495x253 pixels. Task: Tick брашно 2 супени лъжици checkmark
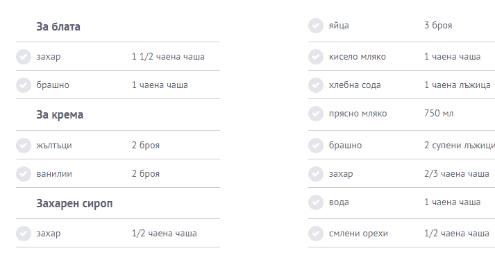[x=316, y=146]
